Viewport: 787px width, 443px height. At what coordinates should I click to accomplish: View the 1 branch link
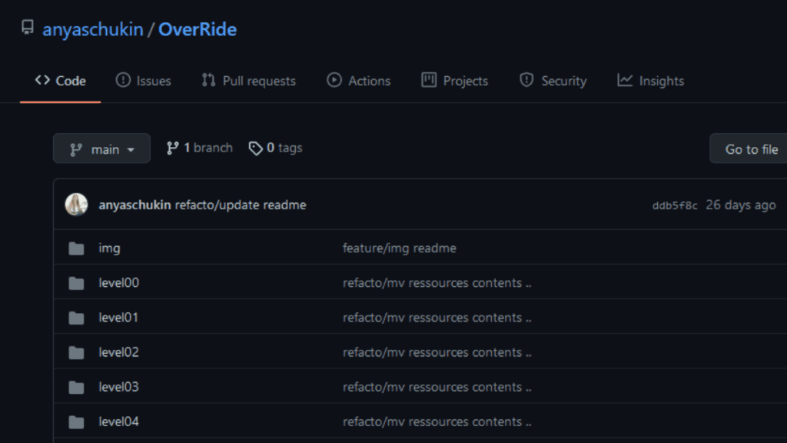[200, 148]
